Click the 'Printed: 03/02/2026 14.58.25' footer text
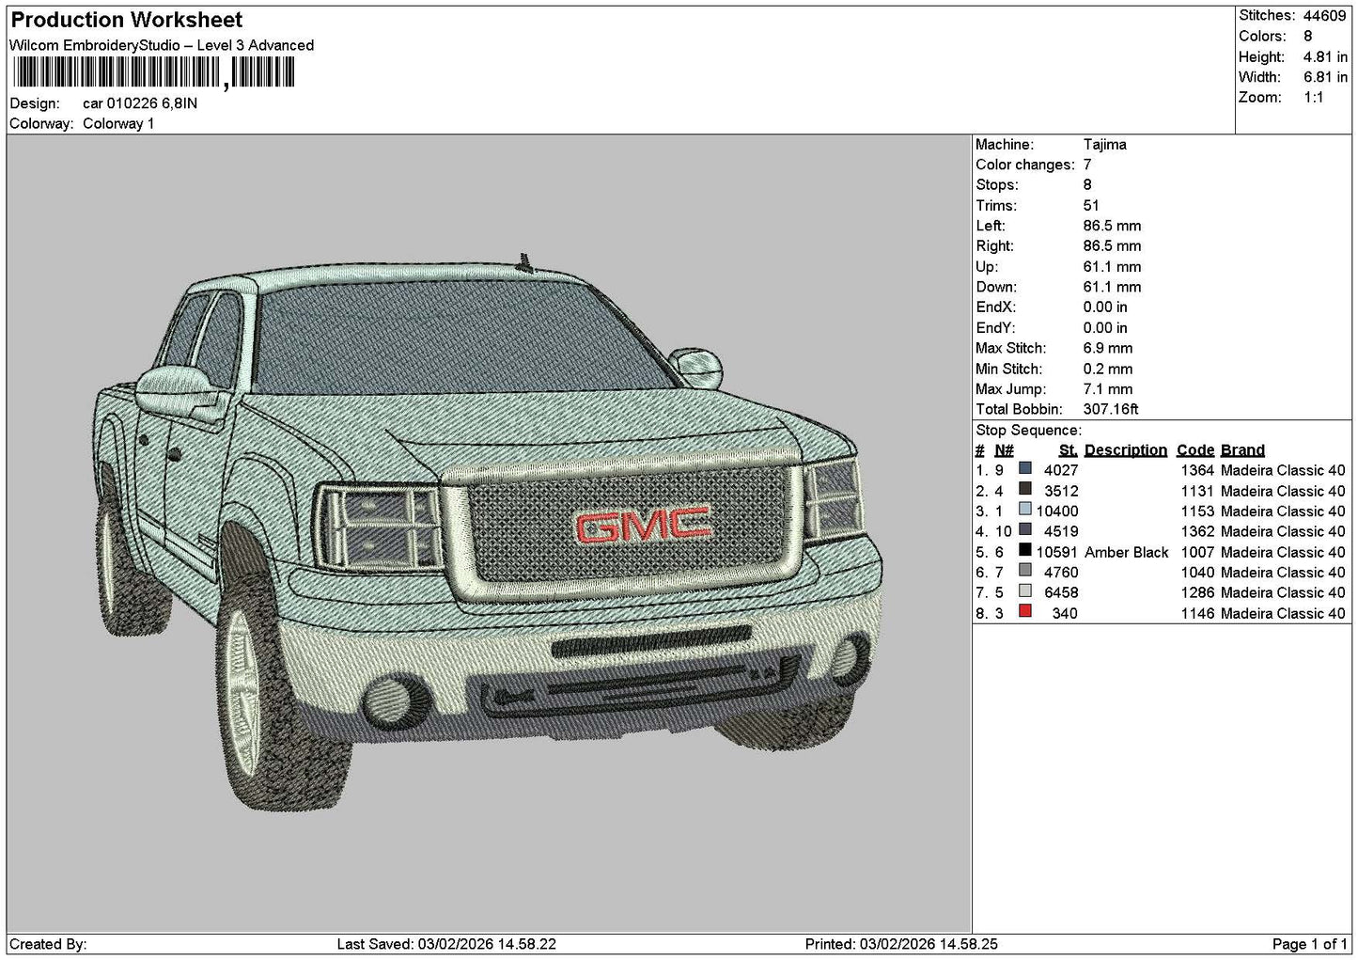The height and width of the screenshot is (960, 1358). [901, 944]
